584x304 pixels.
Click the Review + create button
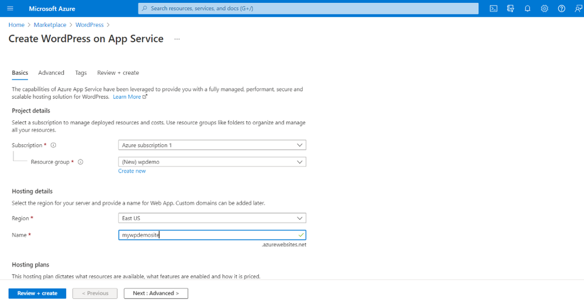coord(37,293)
